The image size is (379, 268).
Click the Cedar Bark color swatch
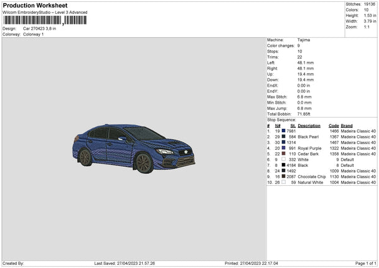click(284, 154)
